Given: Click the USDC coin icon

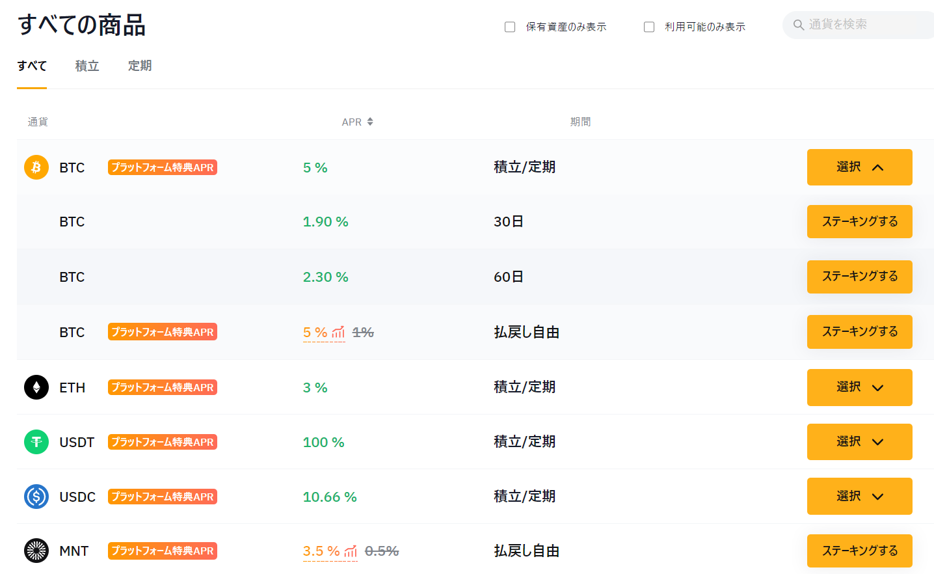Looking at the screenshot, I should pos(36,497).
